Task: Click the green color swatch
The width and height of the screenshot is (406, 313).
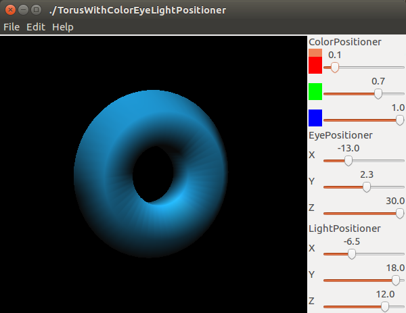Action: (315, 91)
